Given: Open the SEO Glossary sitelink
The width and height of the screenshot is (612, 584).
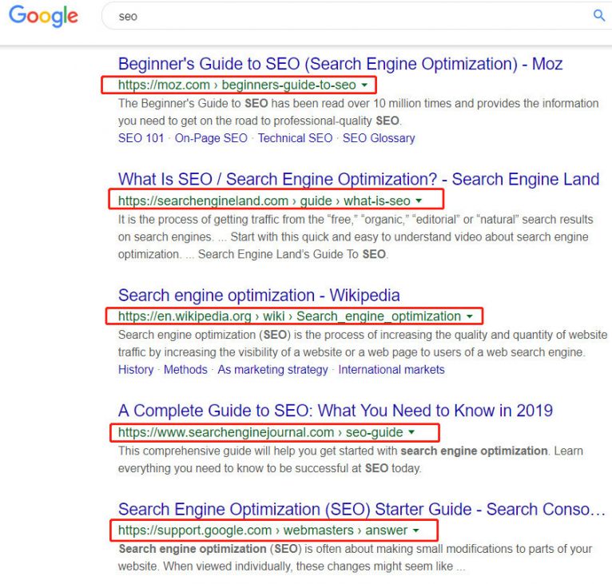Looking at the screenshot, I should tap(379, 138).
